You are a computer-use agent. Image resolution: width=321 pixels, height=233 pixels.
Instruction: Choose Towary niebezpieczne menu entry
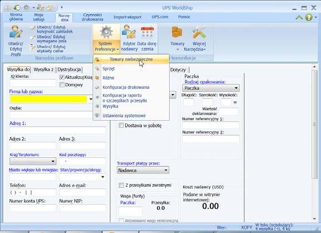pos(131,60)
